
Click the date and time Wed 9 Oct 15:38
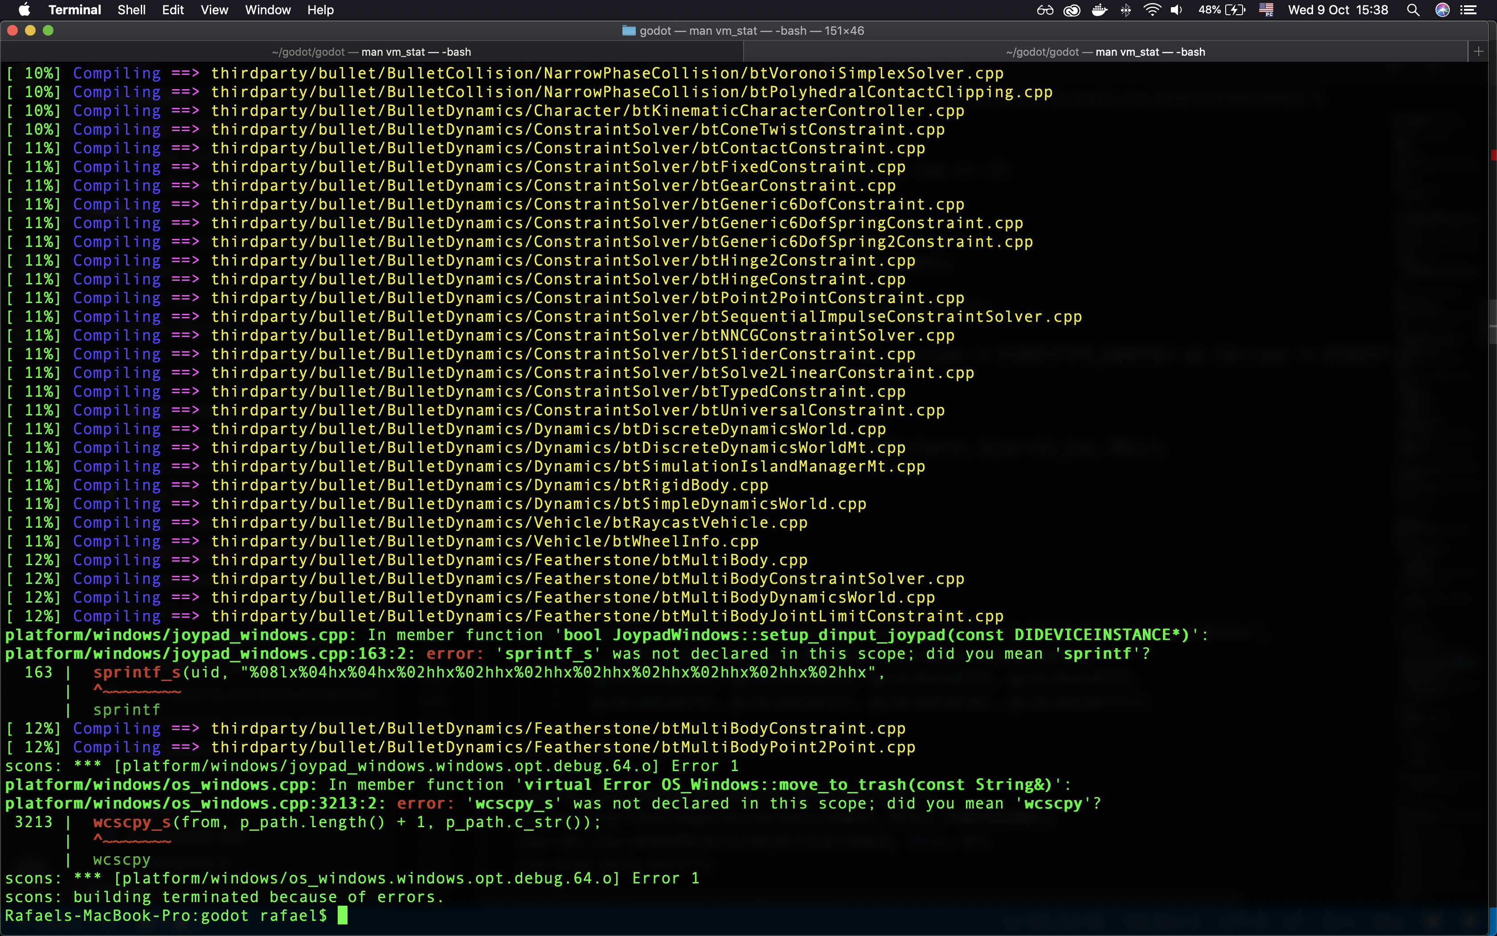click(x=1338, y=10)
